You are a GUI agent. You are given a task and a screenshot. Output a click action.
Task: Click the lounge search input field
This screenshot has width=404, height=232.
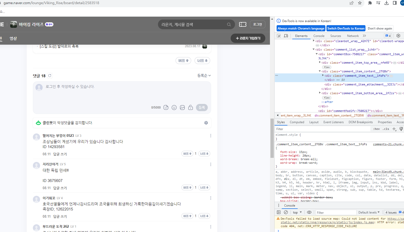click(x=193, y=25)
